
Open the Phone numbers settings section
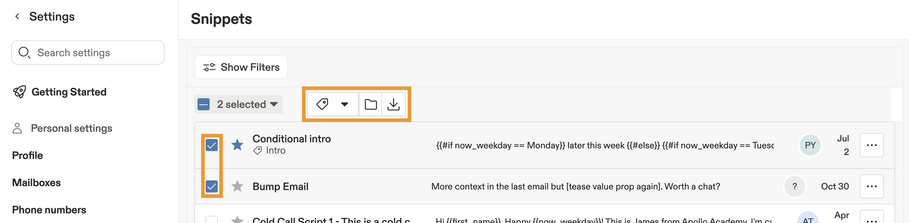pos(49,210)
